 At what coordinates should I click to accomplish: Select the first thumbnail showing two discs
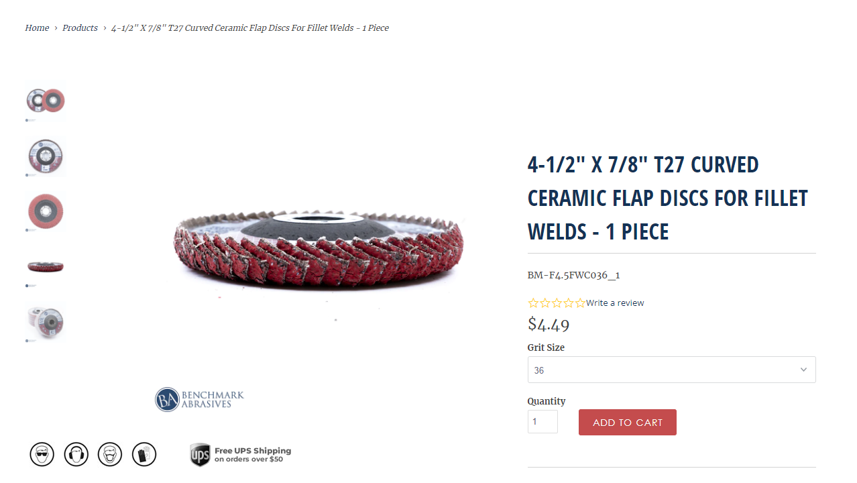tap(46, 101)
